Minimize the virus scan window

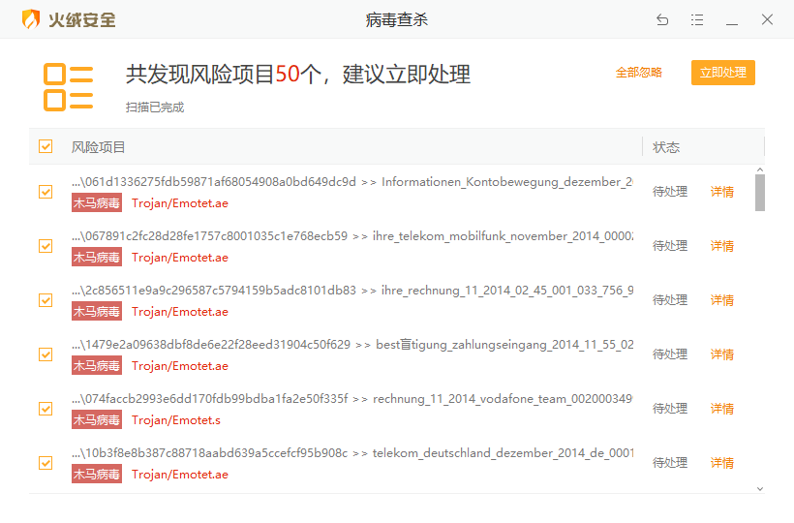[x=732, y=19]
